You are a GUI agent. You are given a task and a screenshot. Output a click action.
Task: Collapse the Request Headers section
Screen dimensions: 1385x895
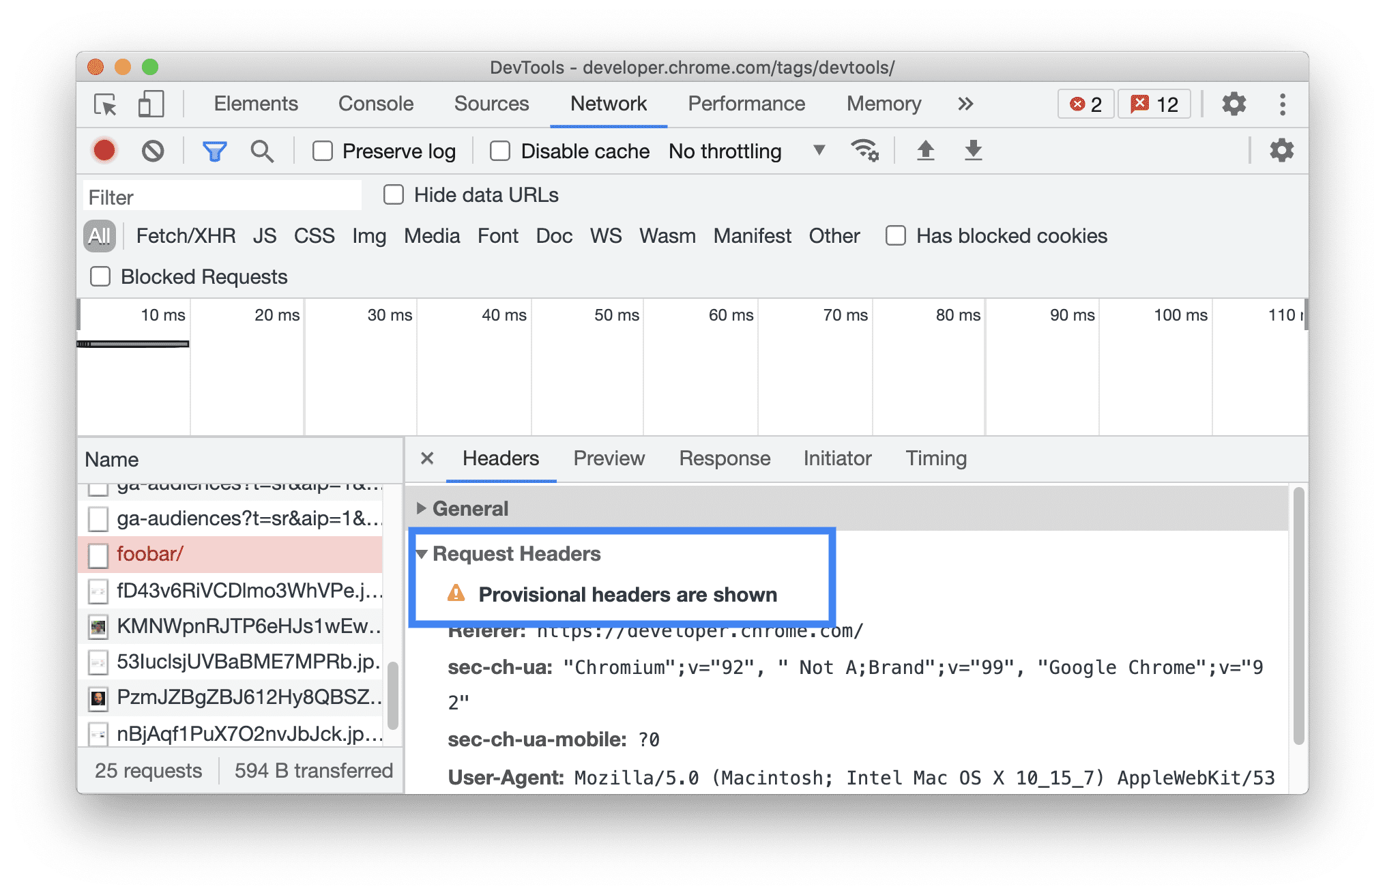pyautogui.click(x=421, y=553)
